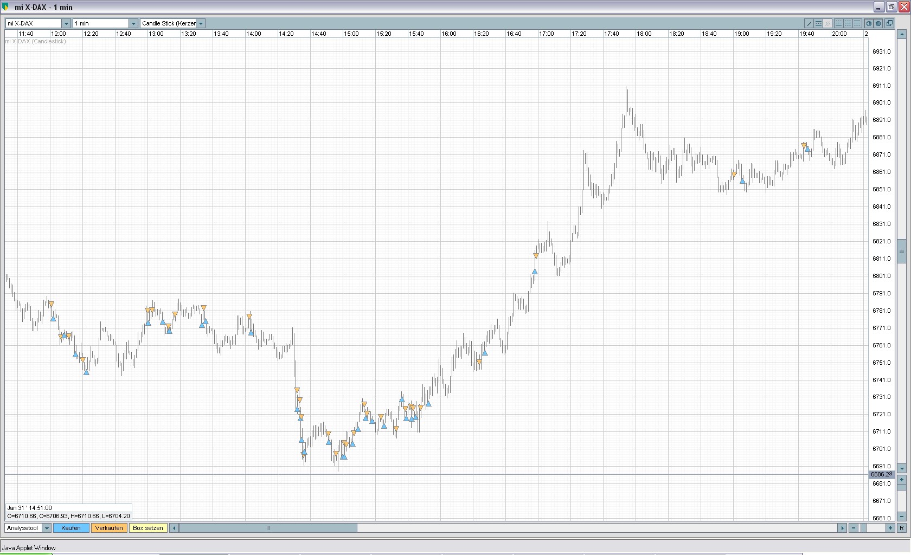Image resolution: width=911 pixels, height=555 pixels.
Task: Toggle the fully shaded circle marker icon
Action: tap(878, 23)
